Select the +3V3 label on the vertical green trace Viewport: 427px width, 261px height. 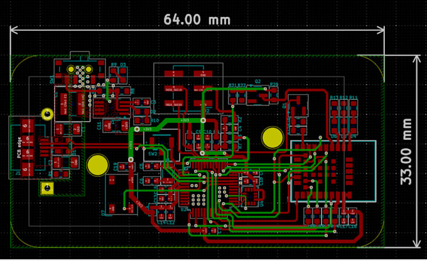pyautogui.click(x=131, y=145)
